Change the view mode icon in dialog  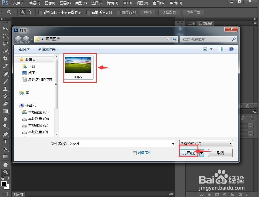click(x=205, y=49)
